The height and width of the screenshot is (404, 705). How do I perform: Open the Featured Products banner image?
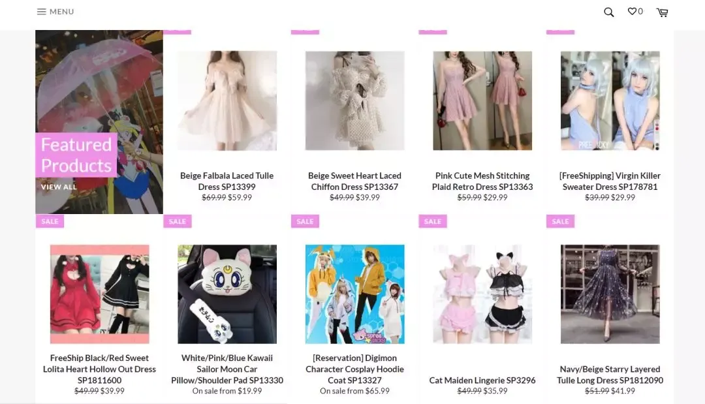point(99,122)
